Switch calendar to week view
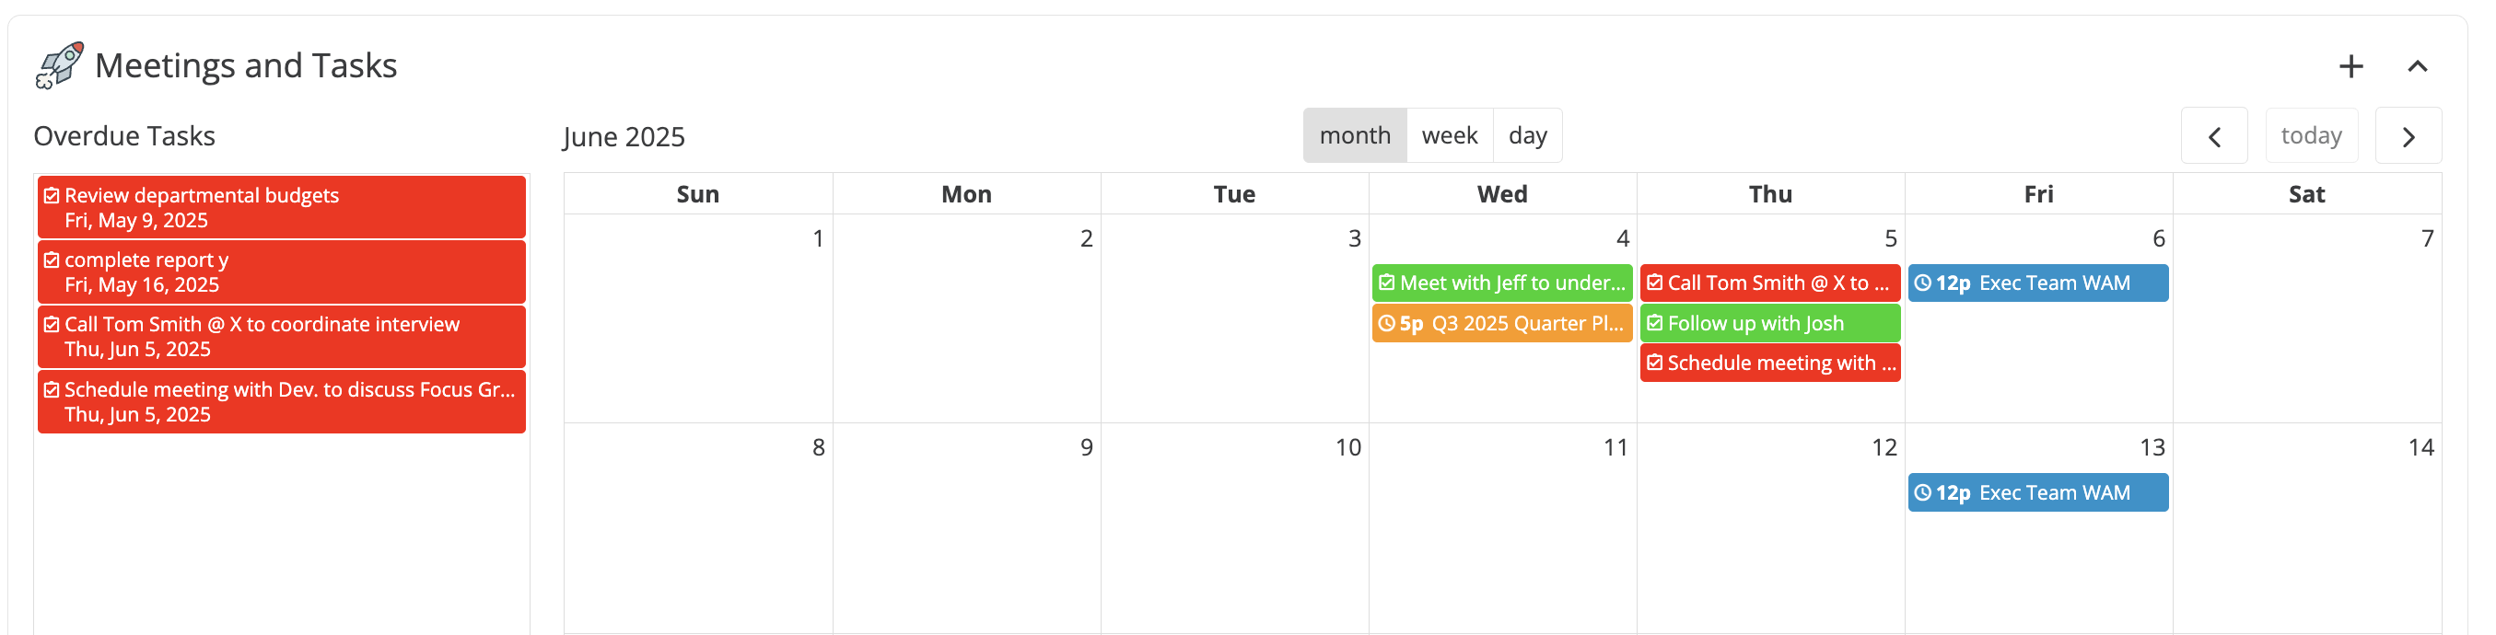Image resolution: width=2496 pixels, height=635 pixels. (1450, 135)
